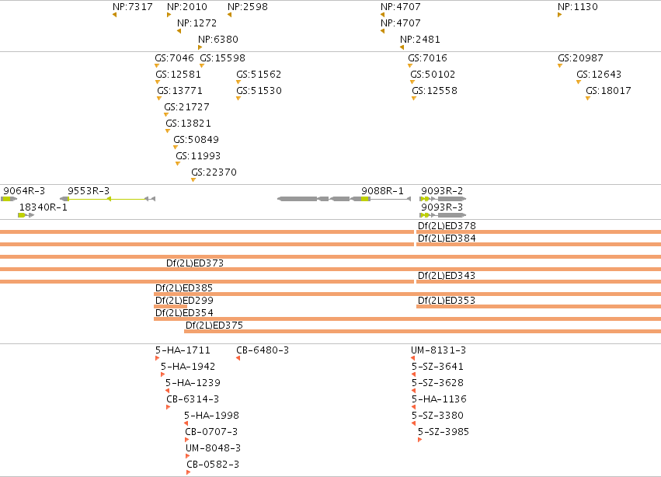The height and width of the screenshot is (477, 661).
Task: Click the GS:15598 insertion triangle
Action: pyautogui.click(x=202, y=66)
